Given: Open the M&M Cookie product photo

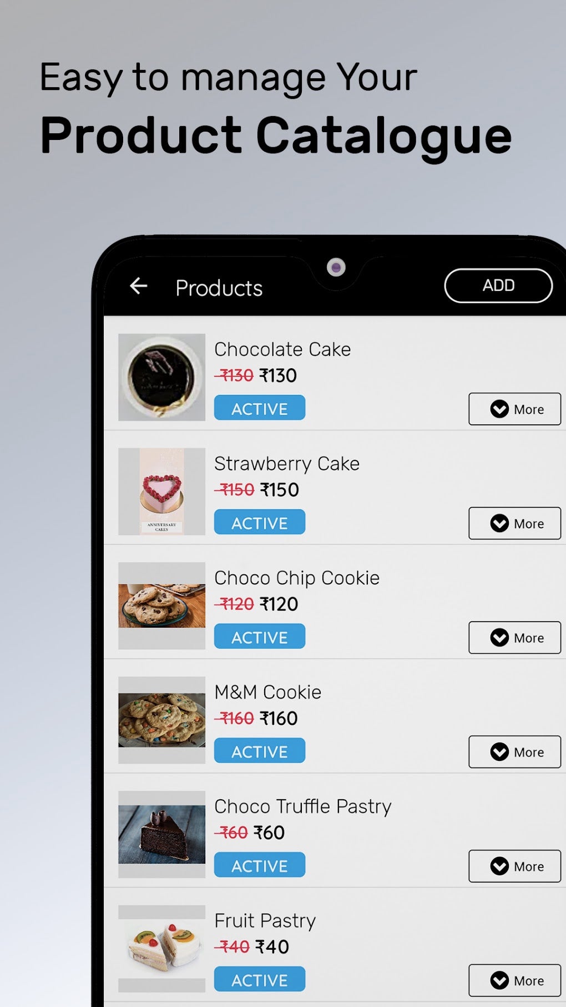Looking at the screenshot, I should (x=161, y=720).
